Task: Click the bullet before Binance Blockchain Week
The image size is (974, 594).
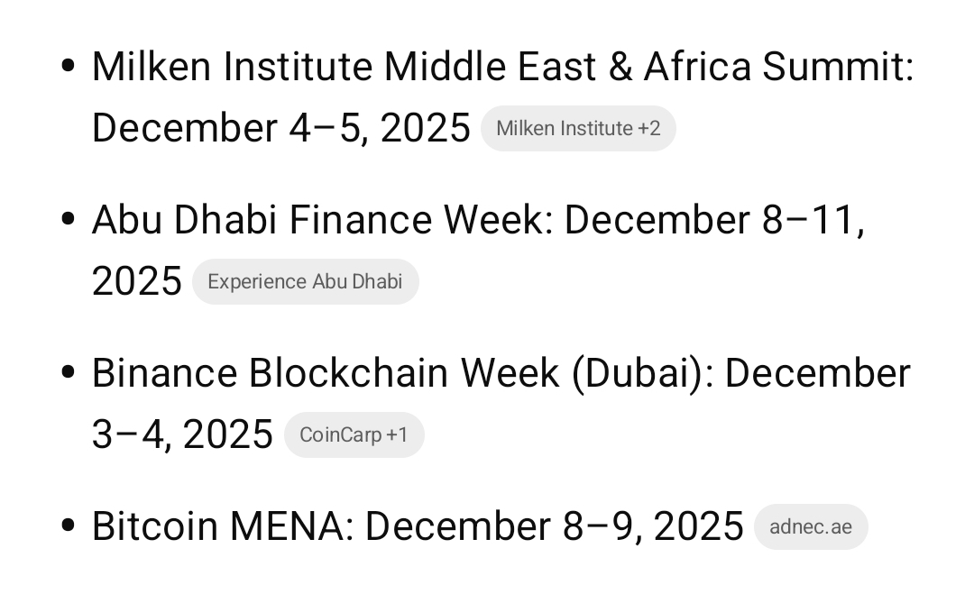Action: coord(67,372)
